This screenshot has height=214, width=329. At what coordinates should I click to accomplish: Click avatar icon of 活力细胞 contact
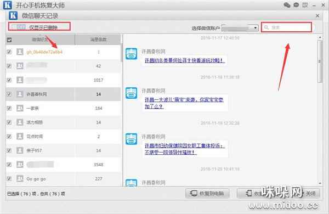coord(20,122)
